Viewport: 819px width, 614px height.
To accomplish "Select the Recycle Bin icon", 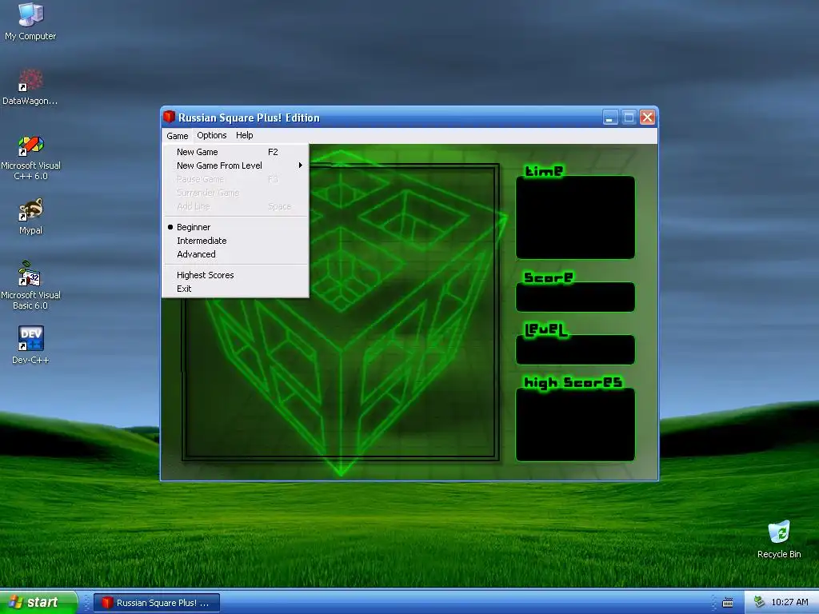I will [779, 540].
